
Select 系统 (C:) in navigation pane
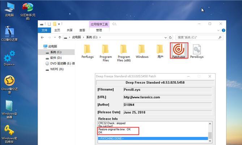(x=56, y=52)
